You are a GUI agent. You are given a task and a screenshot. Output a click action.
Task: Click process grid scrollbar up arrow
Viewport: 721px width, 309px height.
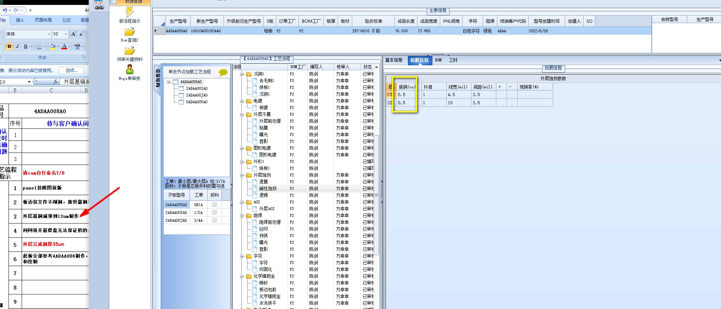[377, 67]
